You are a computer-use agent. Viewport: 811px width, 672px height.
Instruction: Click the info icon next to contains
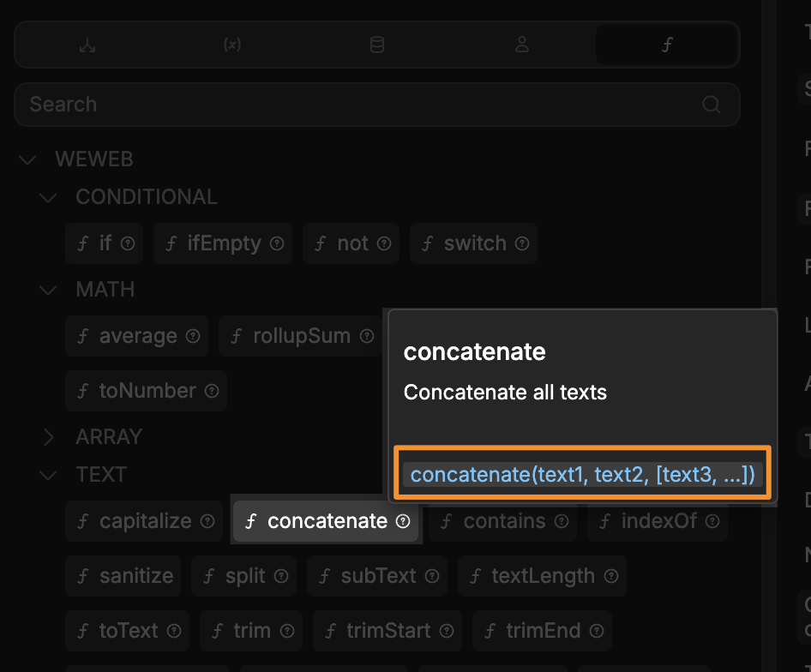(x=562, y=521)
